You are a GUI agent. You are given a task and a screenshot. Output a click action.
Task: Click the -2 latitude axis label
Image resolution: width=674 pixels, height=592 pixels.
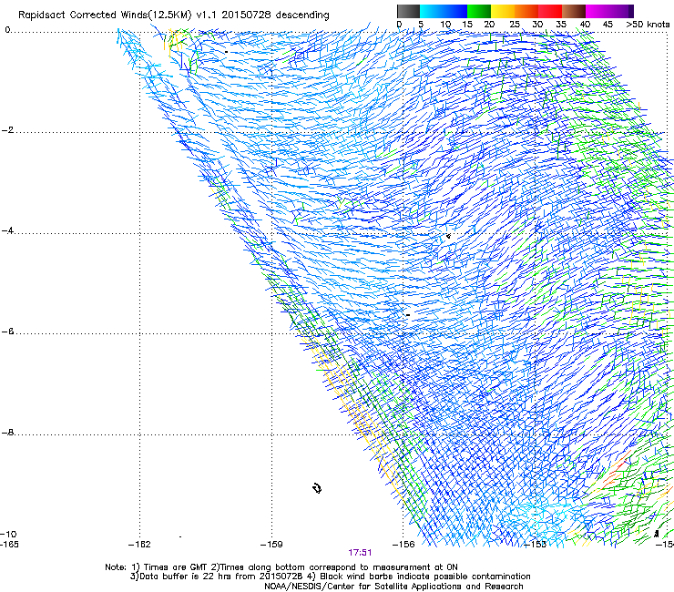pos(7,130)
